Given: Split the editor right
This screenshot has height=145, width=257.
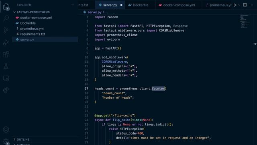Looking at the screenshot, I should coord(245,5).
